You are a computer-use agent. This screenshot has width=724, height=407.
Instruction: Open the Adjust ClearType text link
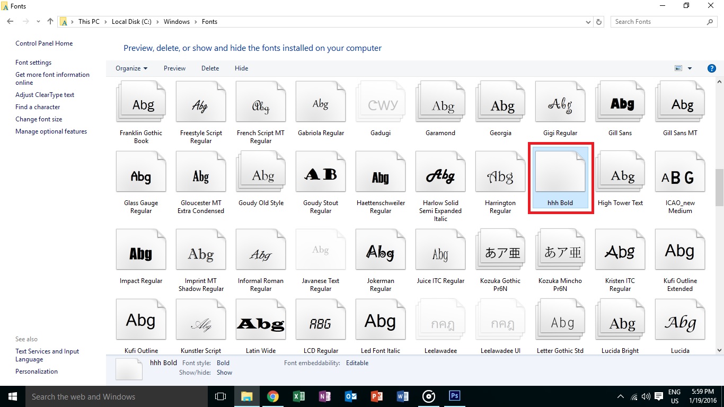click(45, 95)
